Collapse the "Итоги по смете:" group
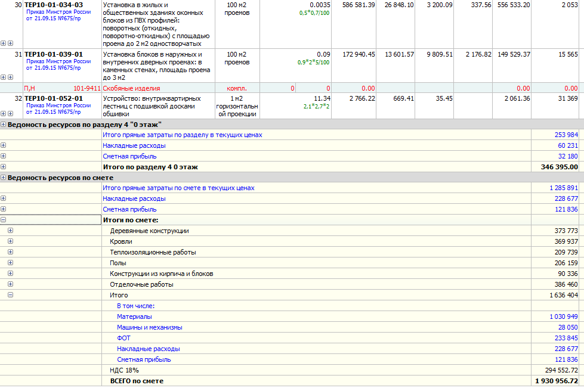Viewport: 584px width, 391px height. (4, 220)
